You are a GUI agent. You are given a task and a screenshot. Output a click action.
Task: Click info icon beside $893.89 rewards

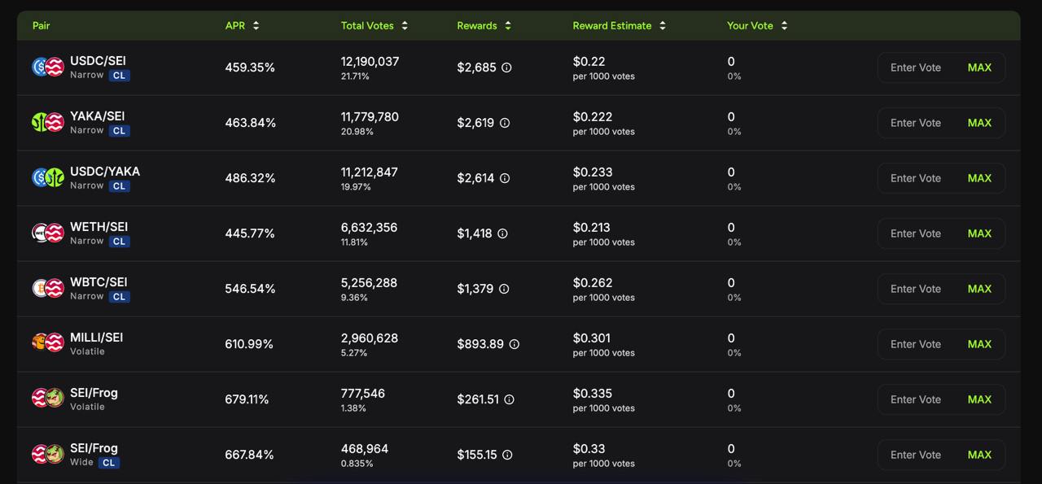(514, 344)
